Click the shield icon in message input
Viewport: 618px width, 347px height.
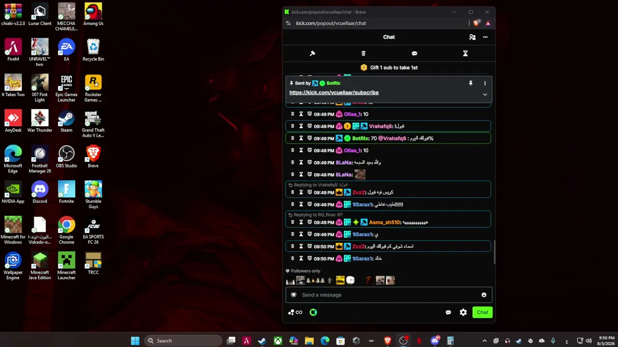click(294, 295)
